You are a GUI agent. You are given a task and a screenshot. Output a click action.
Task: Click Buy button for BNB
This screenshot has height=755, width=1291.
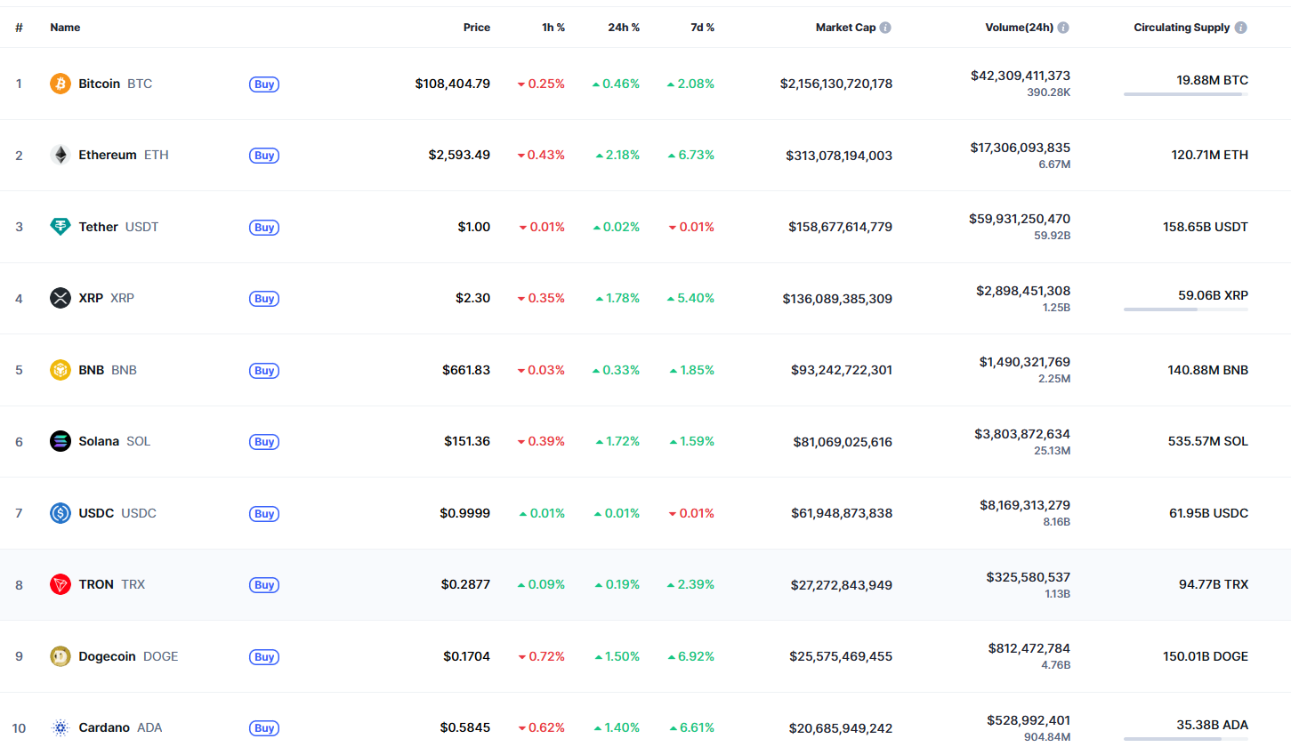(x=264, y=371)
